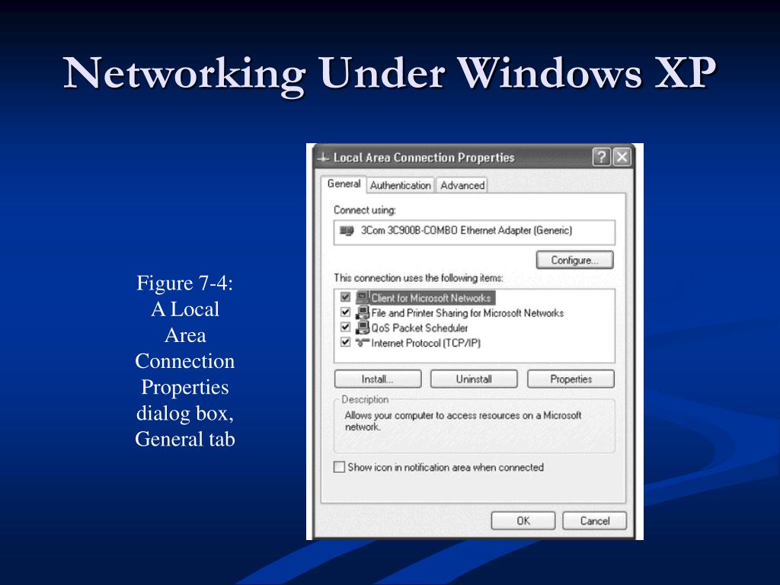Select Client for Microsoft Networks text
This screenshot has height=585, width=780.
[x=431, y=298]
